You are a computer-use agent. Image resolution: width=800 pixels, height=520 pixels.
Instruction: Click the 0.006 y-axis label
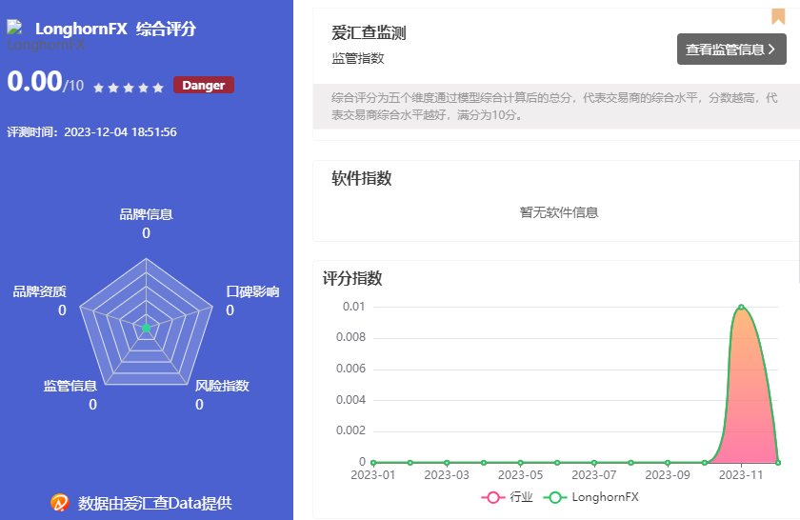tap(350, 369)
